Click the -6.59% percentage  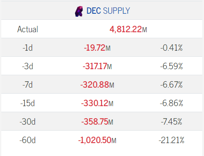[172, 66]
